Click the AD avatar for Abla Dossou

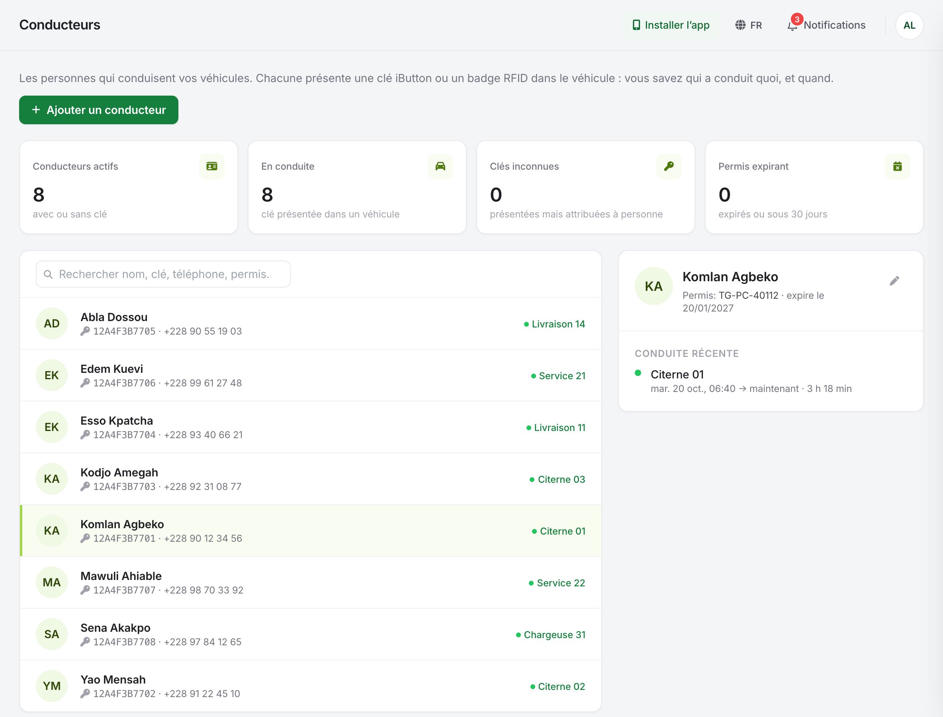tap(52, 323)
